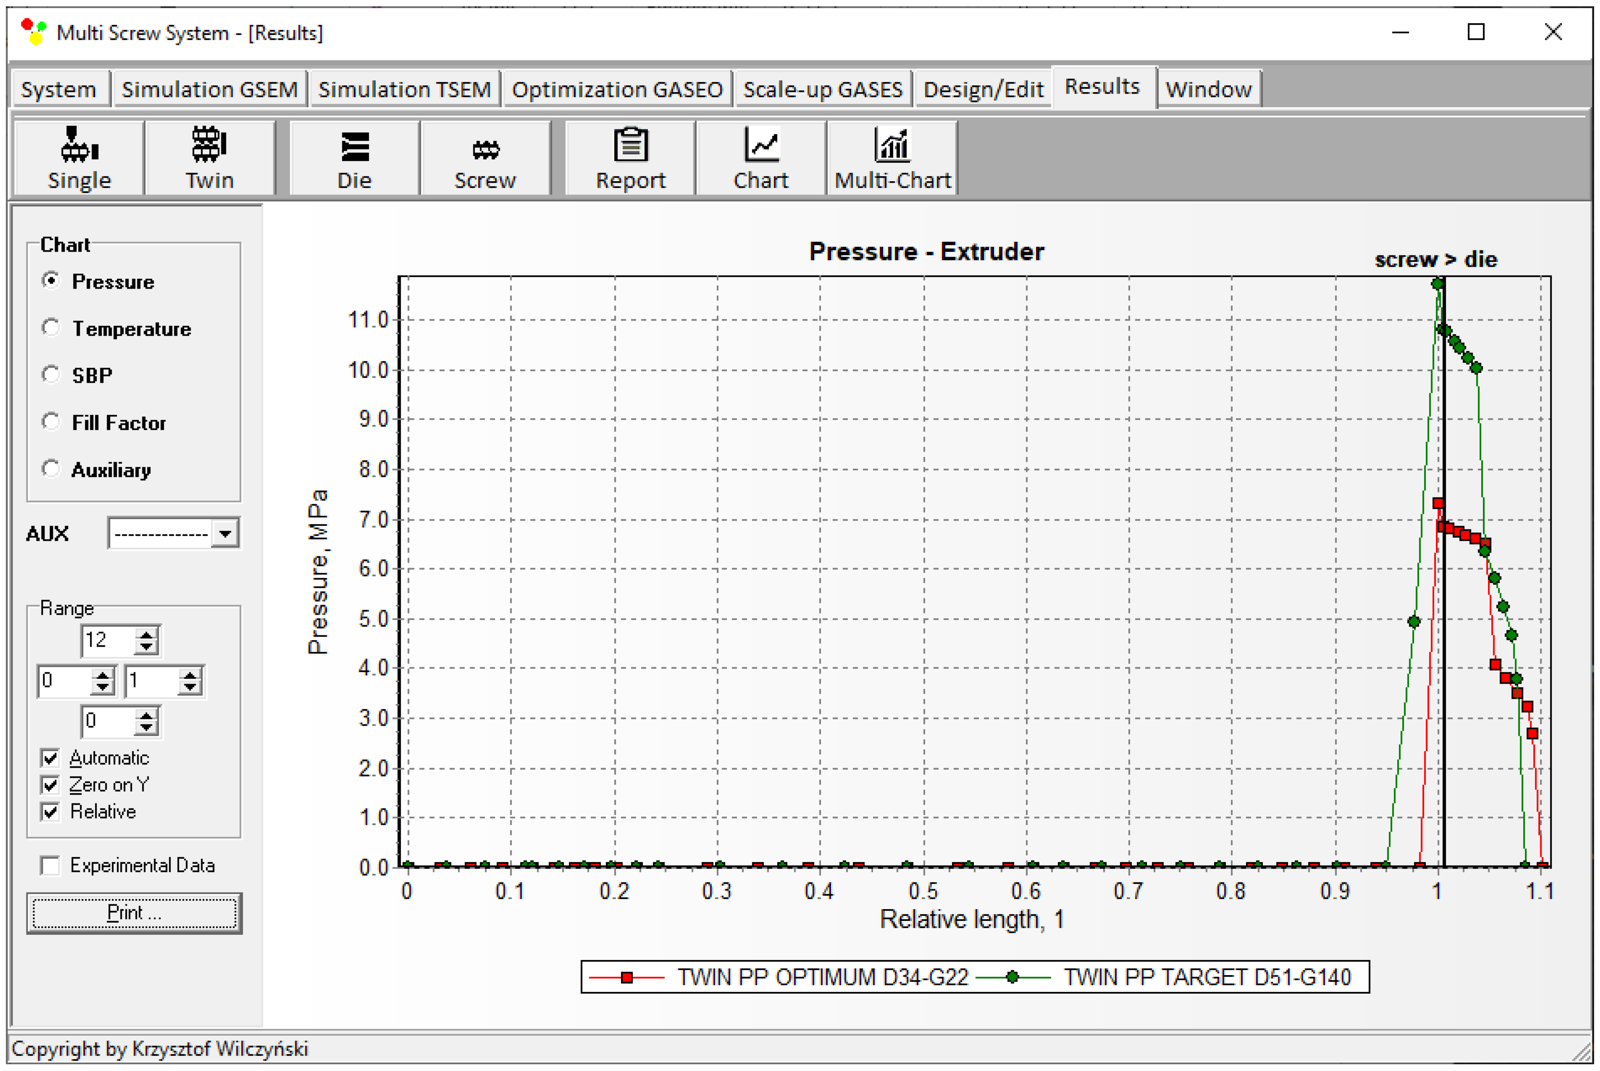
Task: Click the app logo in title bar
Action: [x=33, y=32]
